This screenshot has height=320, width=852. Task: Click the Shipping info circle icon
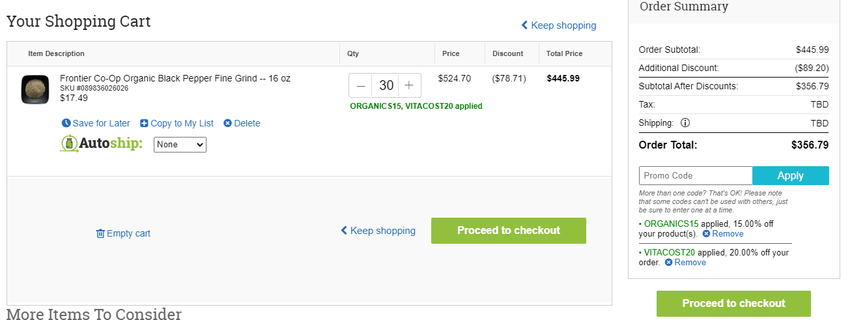pos(685,123)
